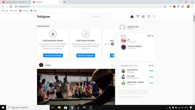Advance Getting Started carousel next arrow
Viewport: 195px width, 110px height.
112,44
